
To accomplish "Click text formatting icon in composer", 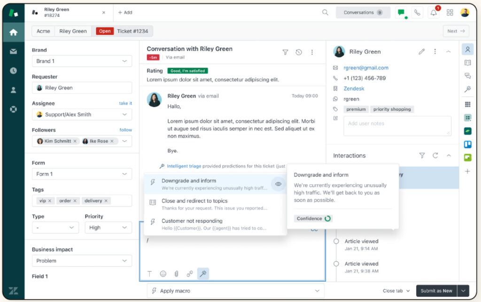I will tap(150, 273).
